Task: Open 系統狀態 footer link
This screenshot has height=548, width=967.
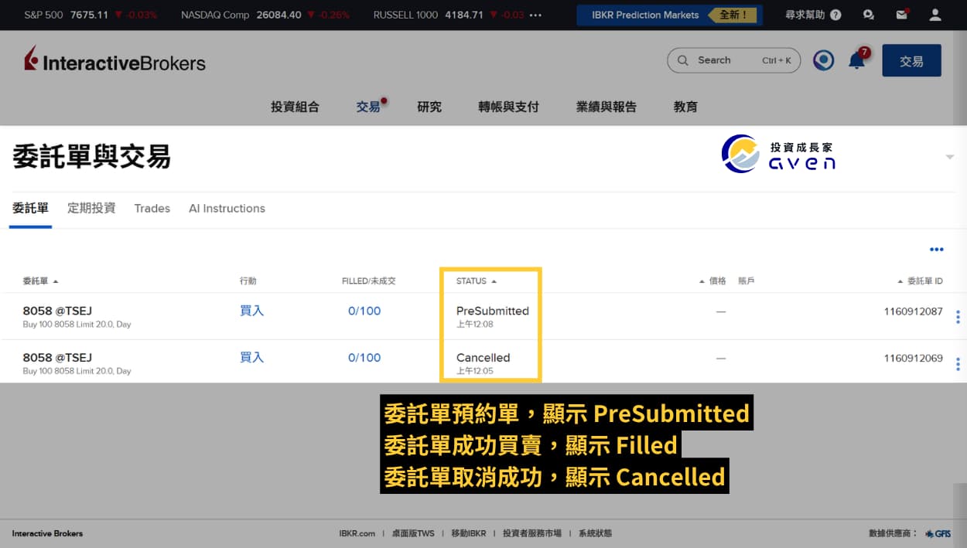Action: pos(595,533)
